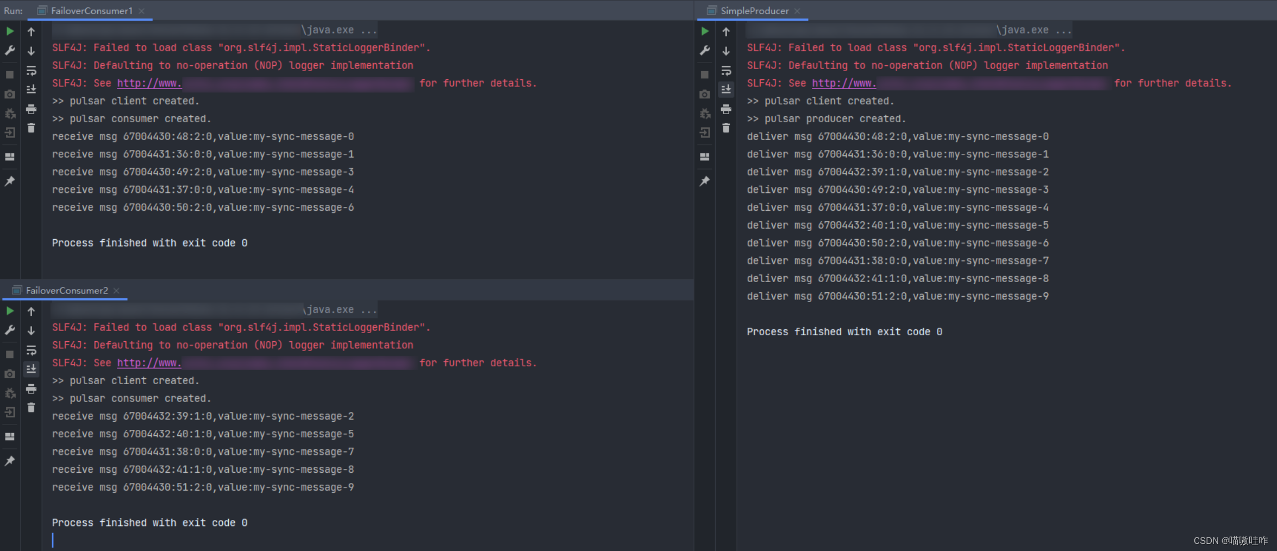Click line 'receive msg ... my-sync-message-9'
1277x551 pixels.
click(x=203, y=487)
